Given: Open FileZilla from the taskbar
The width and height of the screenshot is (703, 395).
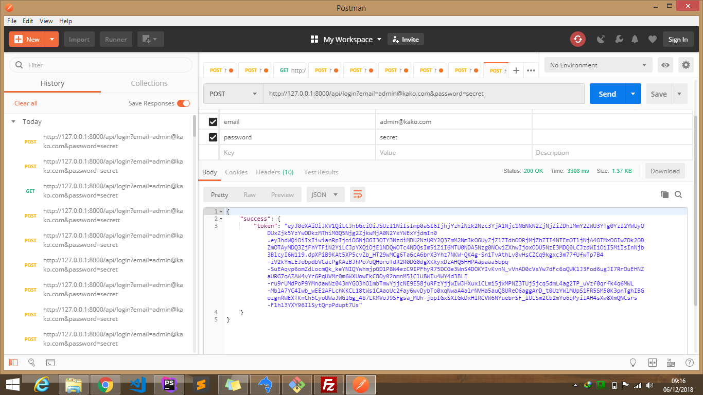Looking at the screenshot, I should tap(328, 385).
